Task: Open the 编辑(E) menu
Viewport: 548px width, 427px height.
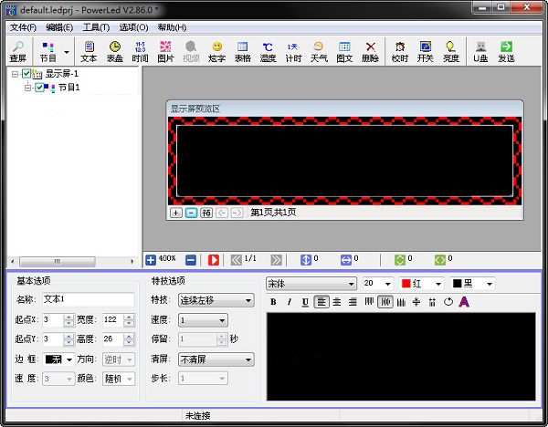Action: [59, 27]
